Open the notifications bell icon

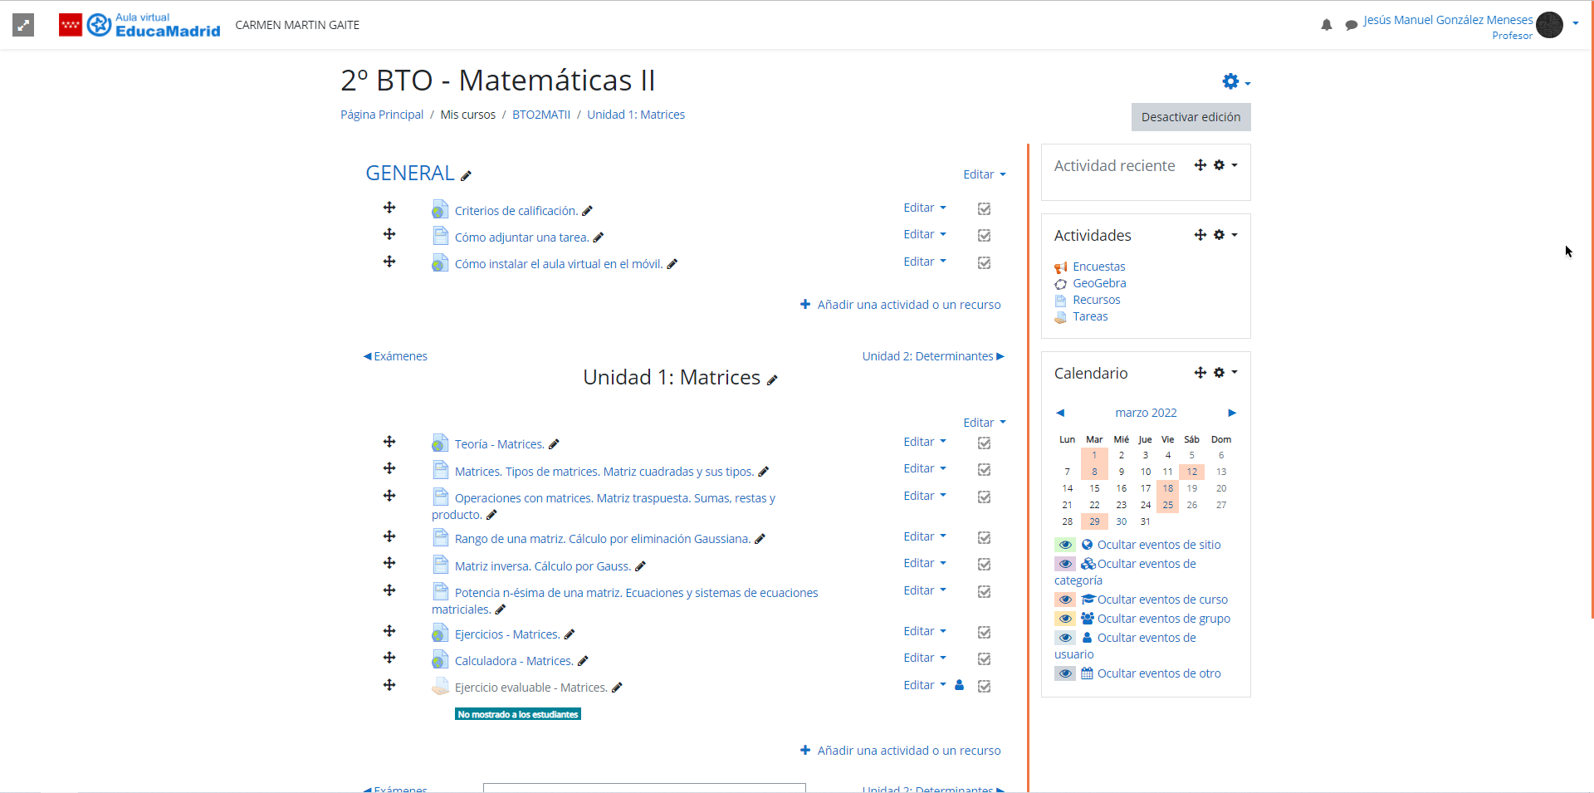pyautogui.click(x=1326, y=25)
